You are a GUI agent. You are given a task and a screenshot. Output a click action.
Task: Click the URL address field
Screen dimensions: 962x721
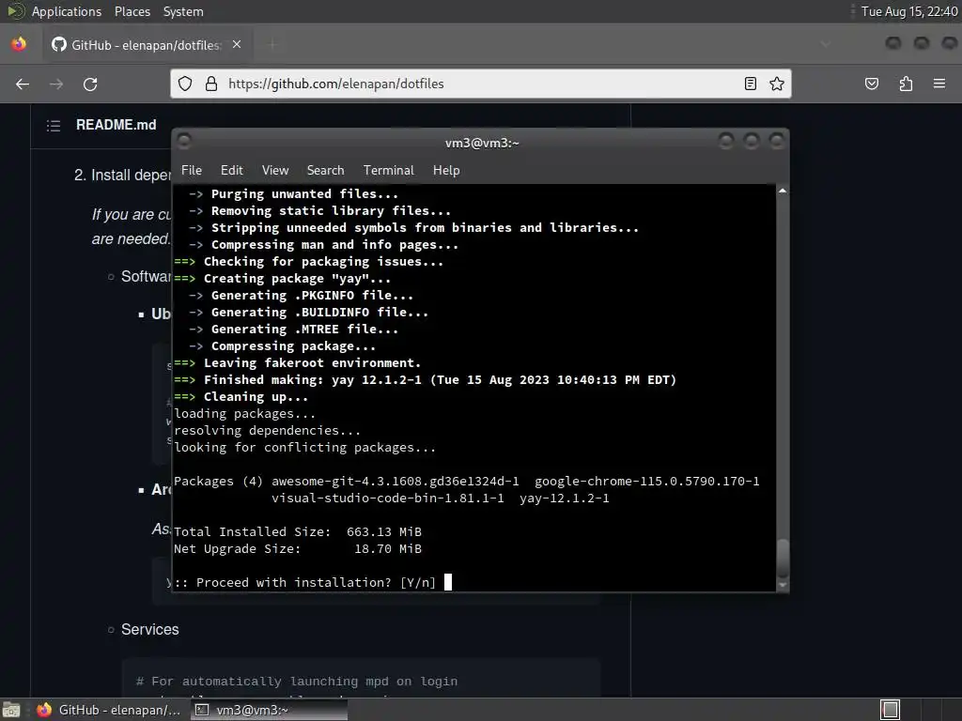(480, 84)
